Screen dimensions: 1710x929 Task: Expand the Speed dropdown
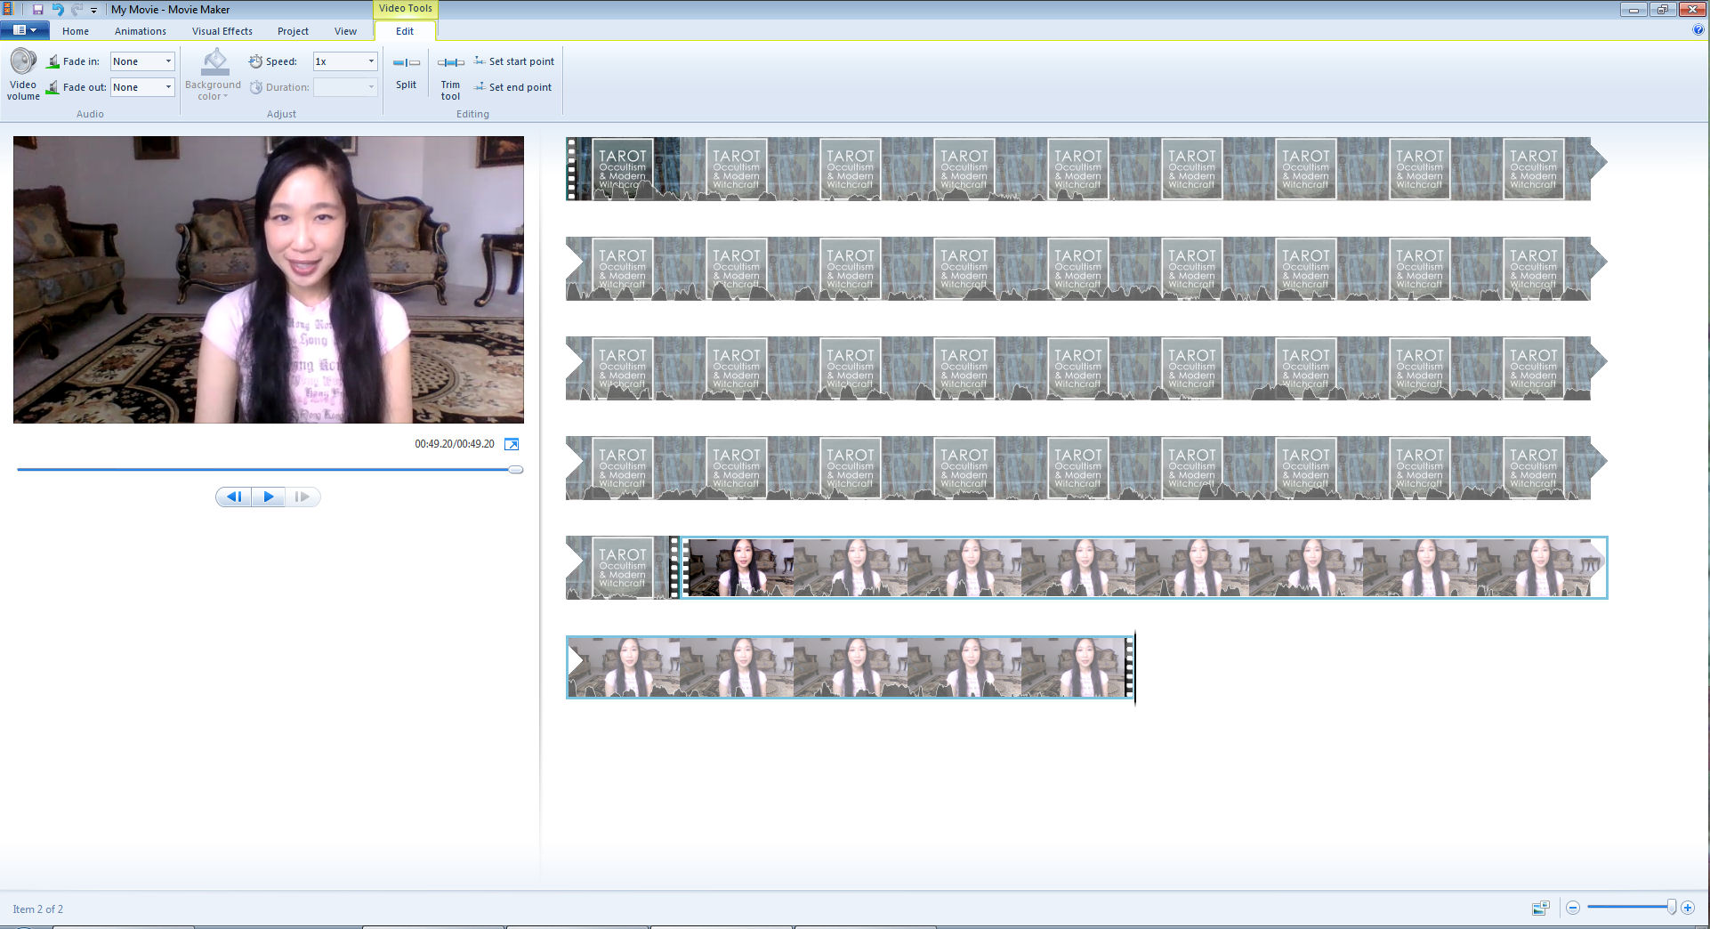[371, 61]
